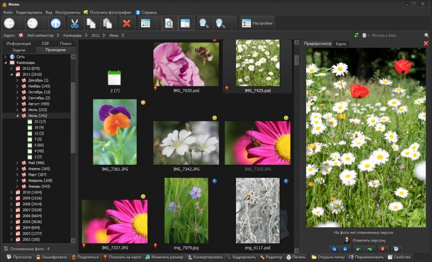Click the folder tree vertical scrollbar

[x=73, y=117]
